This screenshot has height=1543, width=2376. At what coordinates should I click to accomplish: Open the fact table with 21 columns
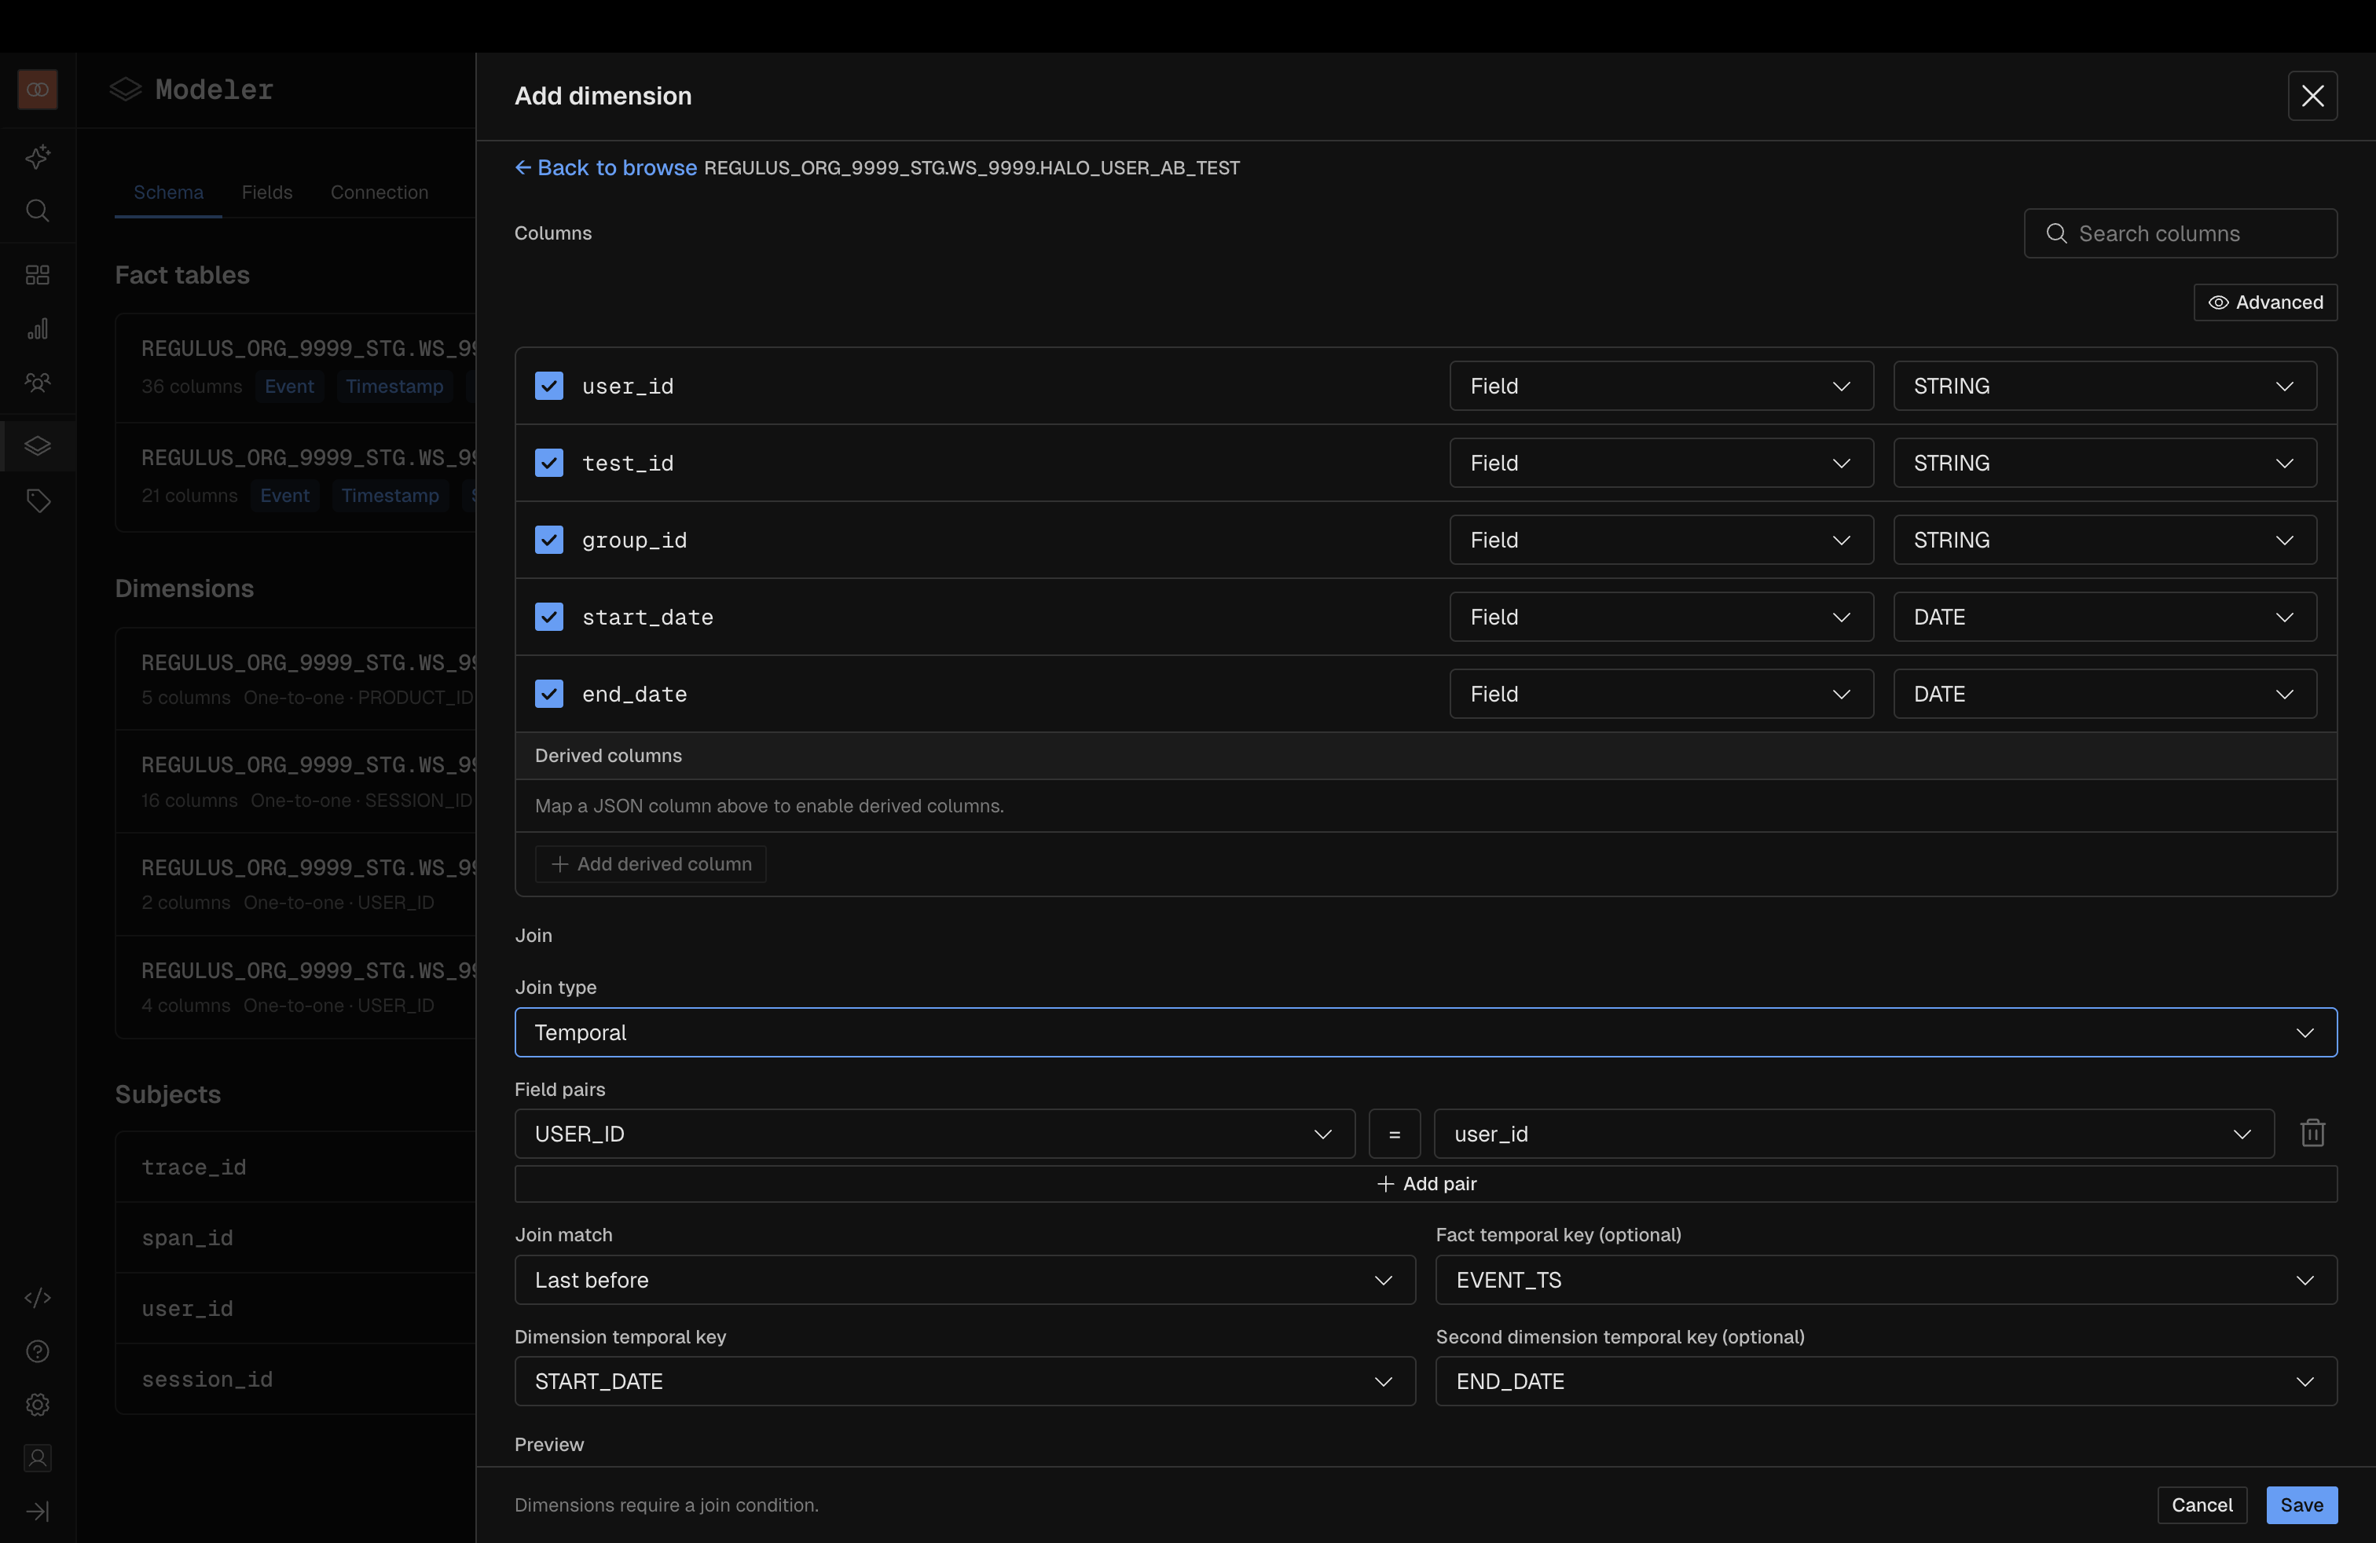click(295, 477)
